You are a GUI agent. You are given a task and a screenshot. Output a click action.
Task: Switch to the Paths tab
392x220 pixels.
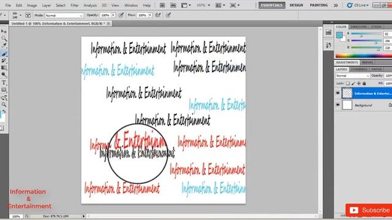point(377,69)
